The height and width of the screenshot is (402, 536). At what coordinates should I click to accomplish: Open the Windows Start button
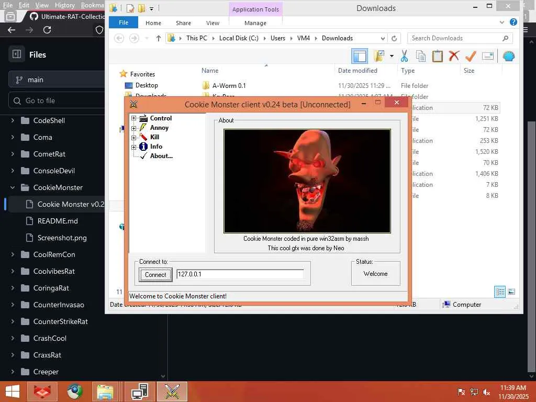pyautogui.click(x=13, y=392)
